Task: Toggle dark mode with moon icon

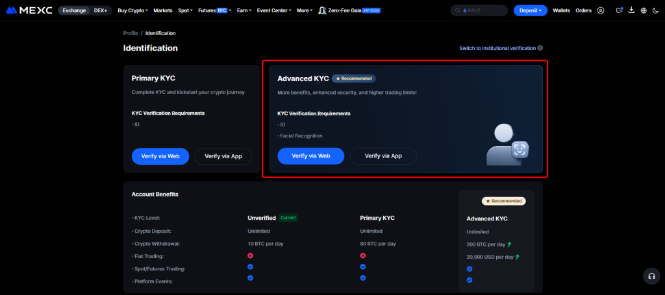Action: pos(655,10)
